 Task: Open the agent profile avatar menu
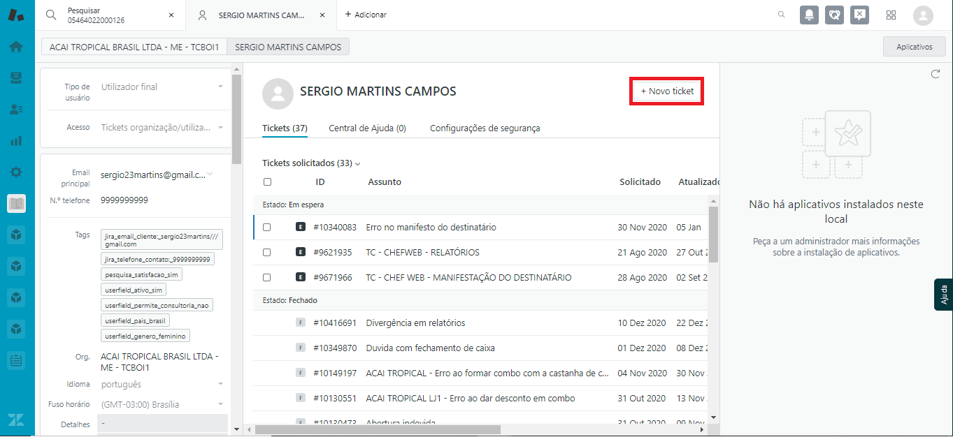tap(923, 15)
